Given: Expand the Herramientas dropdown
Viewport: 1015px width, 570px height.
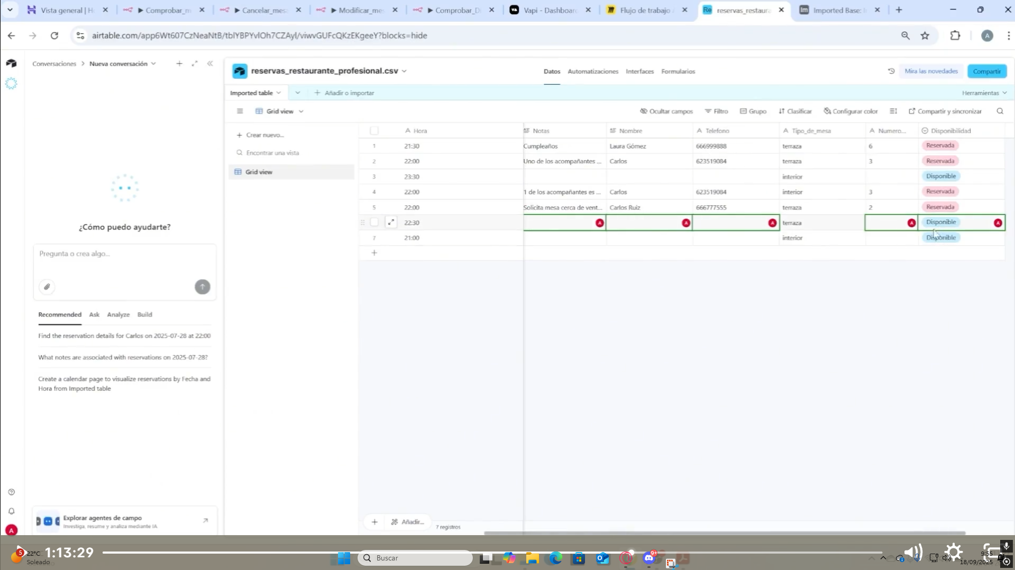Looking at the screenshot, I should 984,93.
